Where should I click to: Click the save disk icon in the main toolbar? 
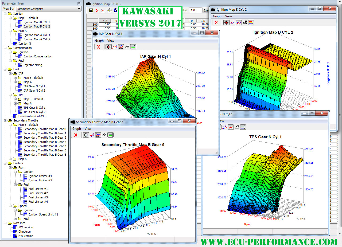click(91, 10)
